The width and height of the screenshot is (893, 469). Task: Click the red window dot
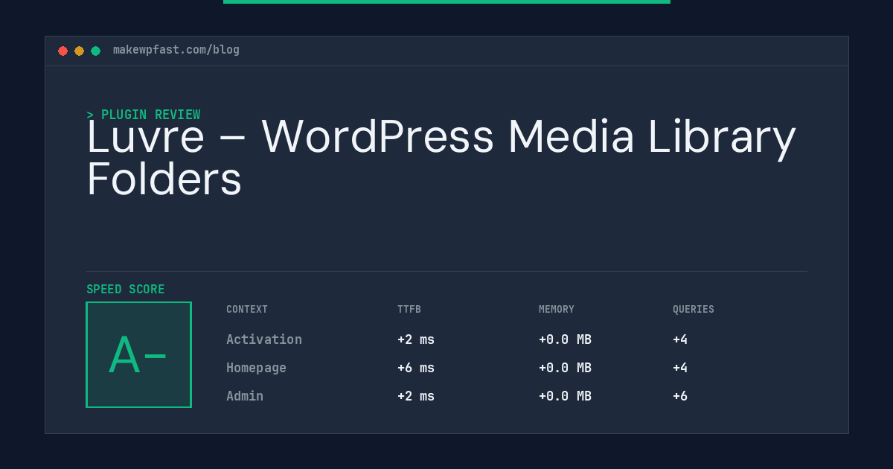point(63,51)
